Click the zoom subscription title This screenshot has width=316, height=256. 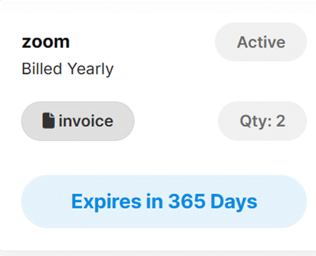pyautogui.click(x=46, y=42)
